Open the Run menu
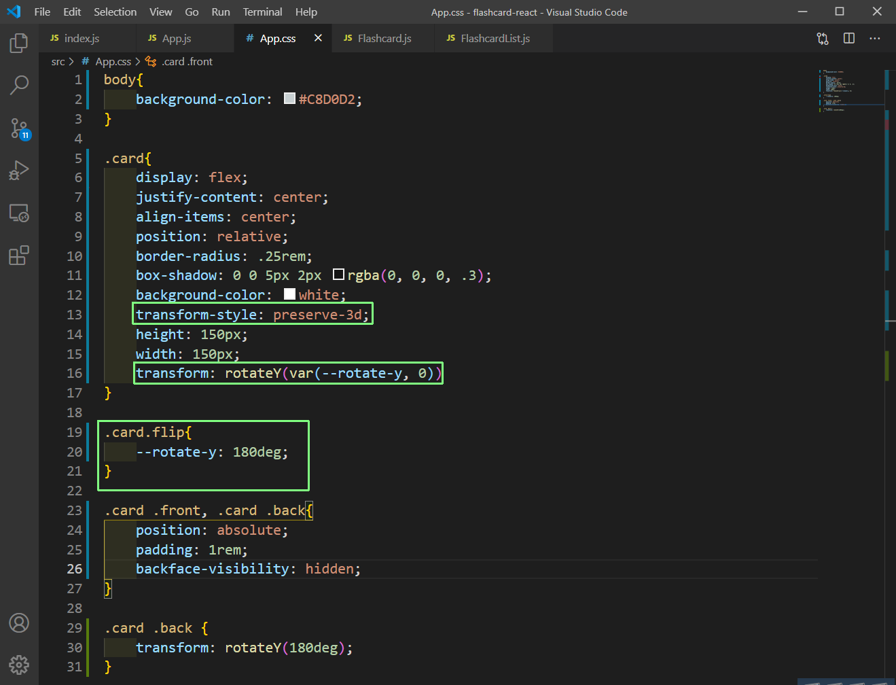The width and height of the screenshot is (896, 685). point(221,12)
